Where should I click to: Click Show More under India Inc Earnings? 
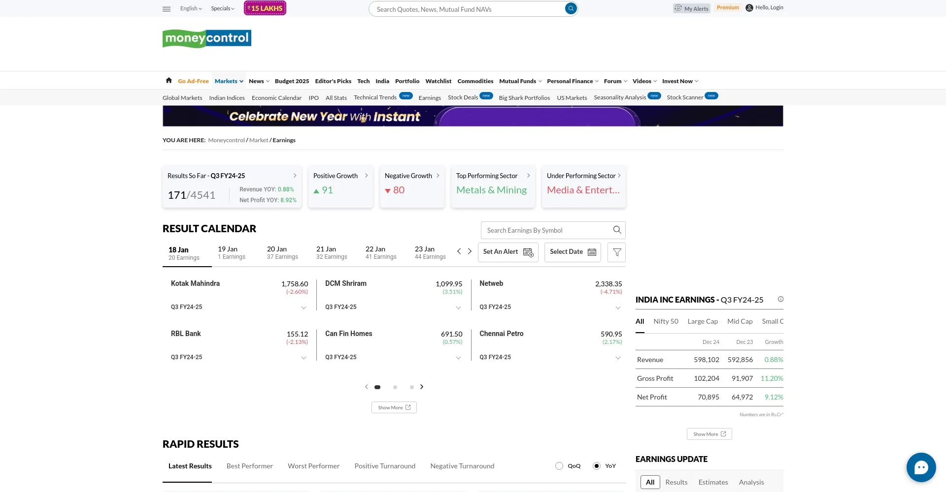[x=709, y=434]
